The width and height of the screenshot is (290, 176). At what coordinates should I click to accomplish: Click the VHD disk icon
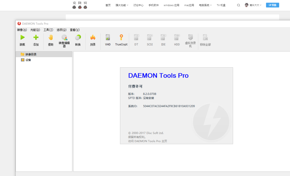[108, 38]
